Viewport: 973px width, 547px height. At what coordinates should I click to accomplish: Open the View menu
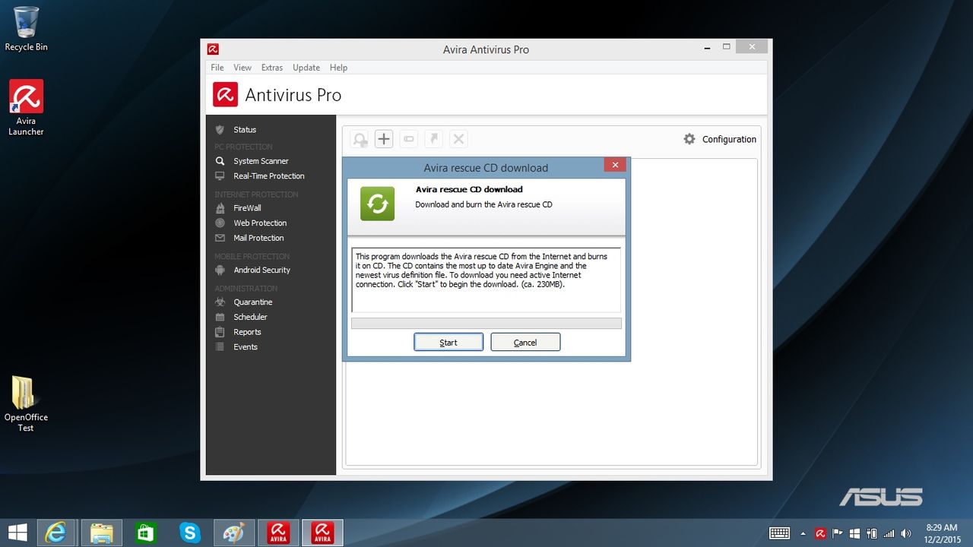[x=242, y=68]
